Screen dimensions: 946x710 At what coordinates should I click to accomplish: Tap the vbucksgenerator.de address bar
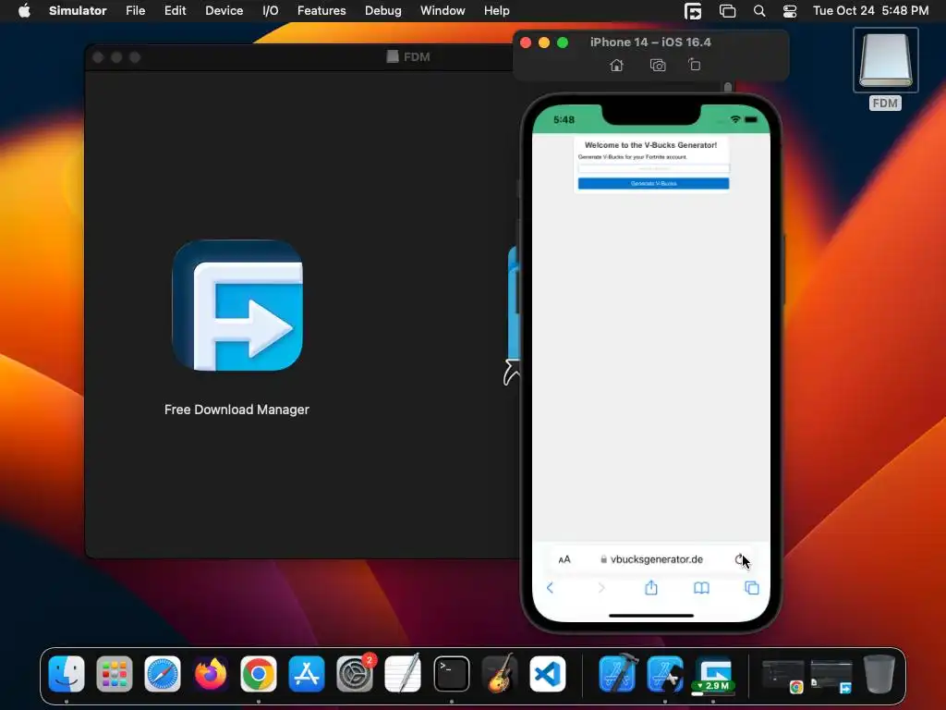point(651,559)
